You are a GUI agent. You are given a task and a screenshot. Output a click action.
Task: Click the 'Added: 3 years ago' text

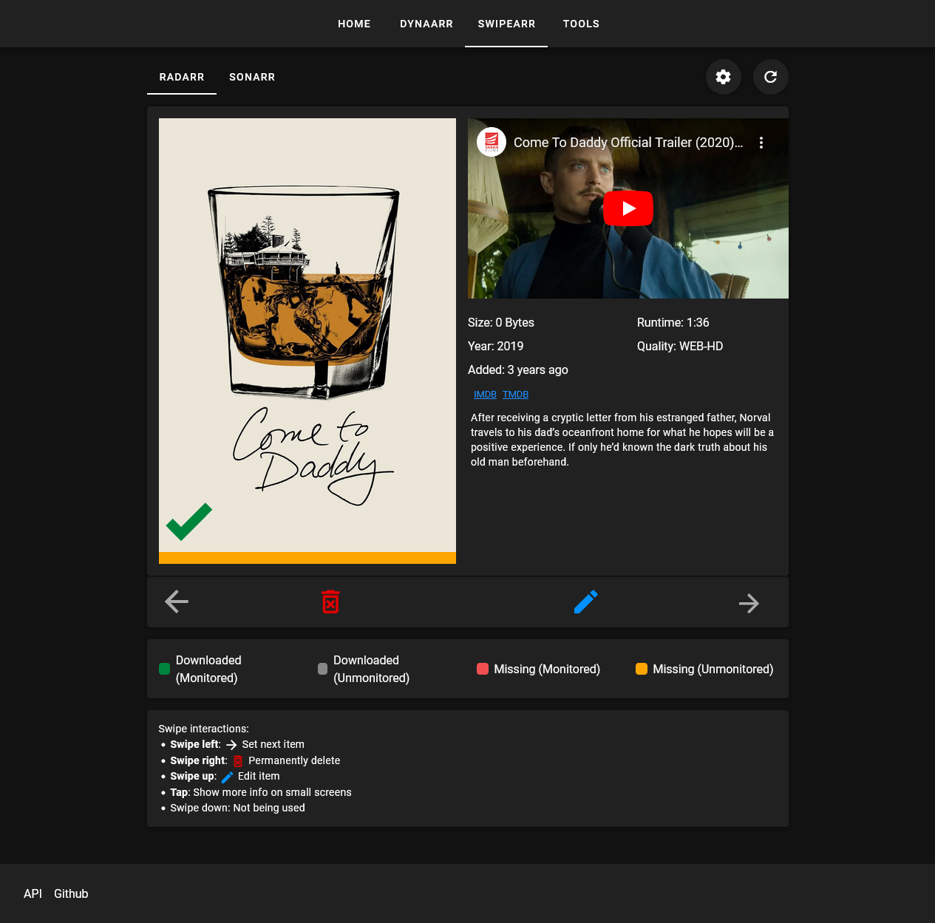518,370
